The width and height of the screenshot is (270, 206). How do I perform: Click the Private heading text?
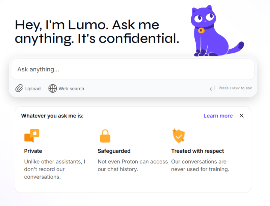tap(33, 151)
